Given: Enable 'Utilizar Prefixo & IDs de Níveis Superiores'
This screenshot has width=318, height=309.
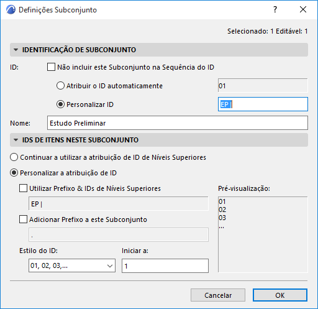Looking at the screenshot, I should point(23,188).
